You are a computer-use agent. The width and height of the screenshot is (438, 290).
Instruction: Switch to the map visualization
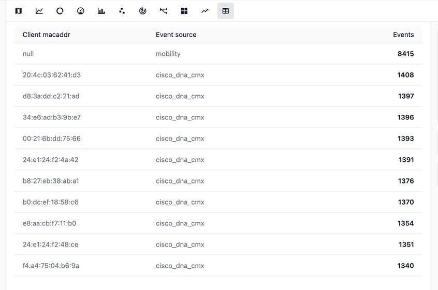coord(19,11)
